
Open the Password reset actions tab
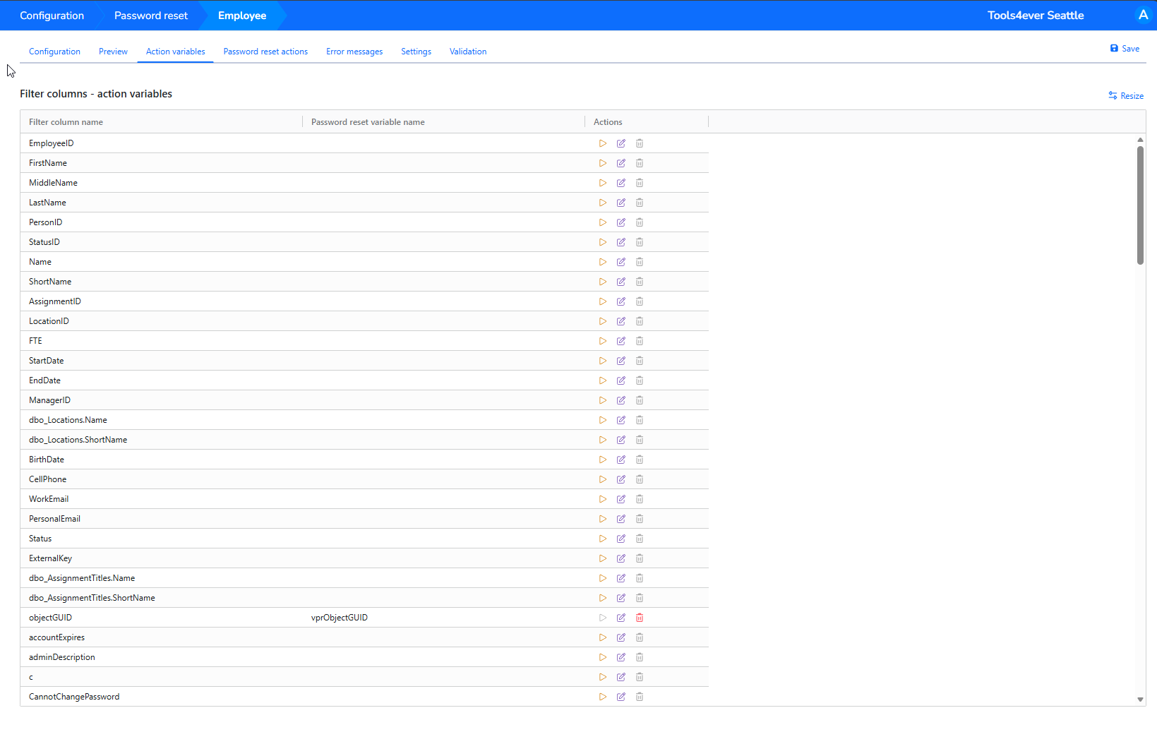265,52
